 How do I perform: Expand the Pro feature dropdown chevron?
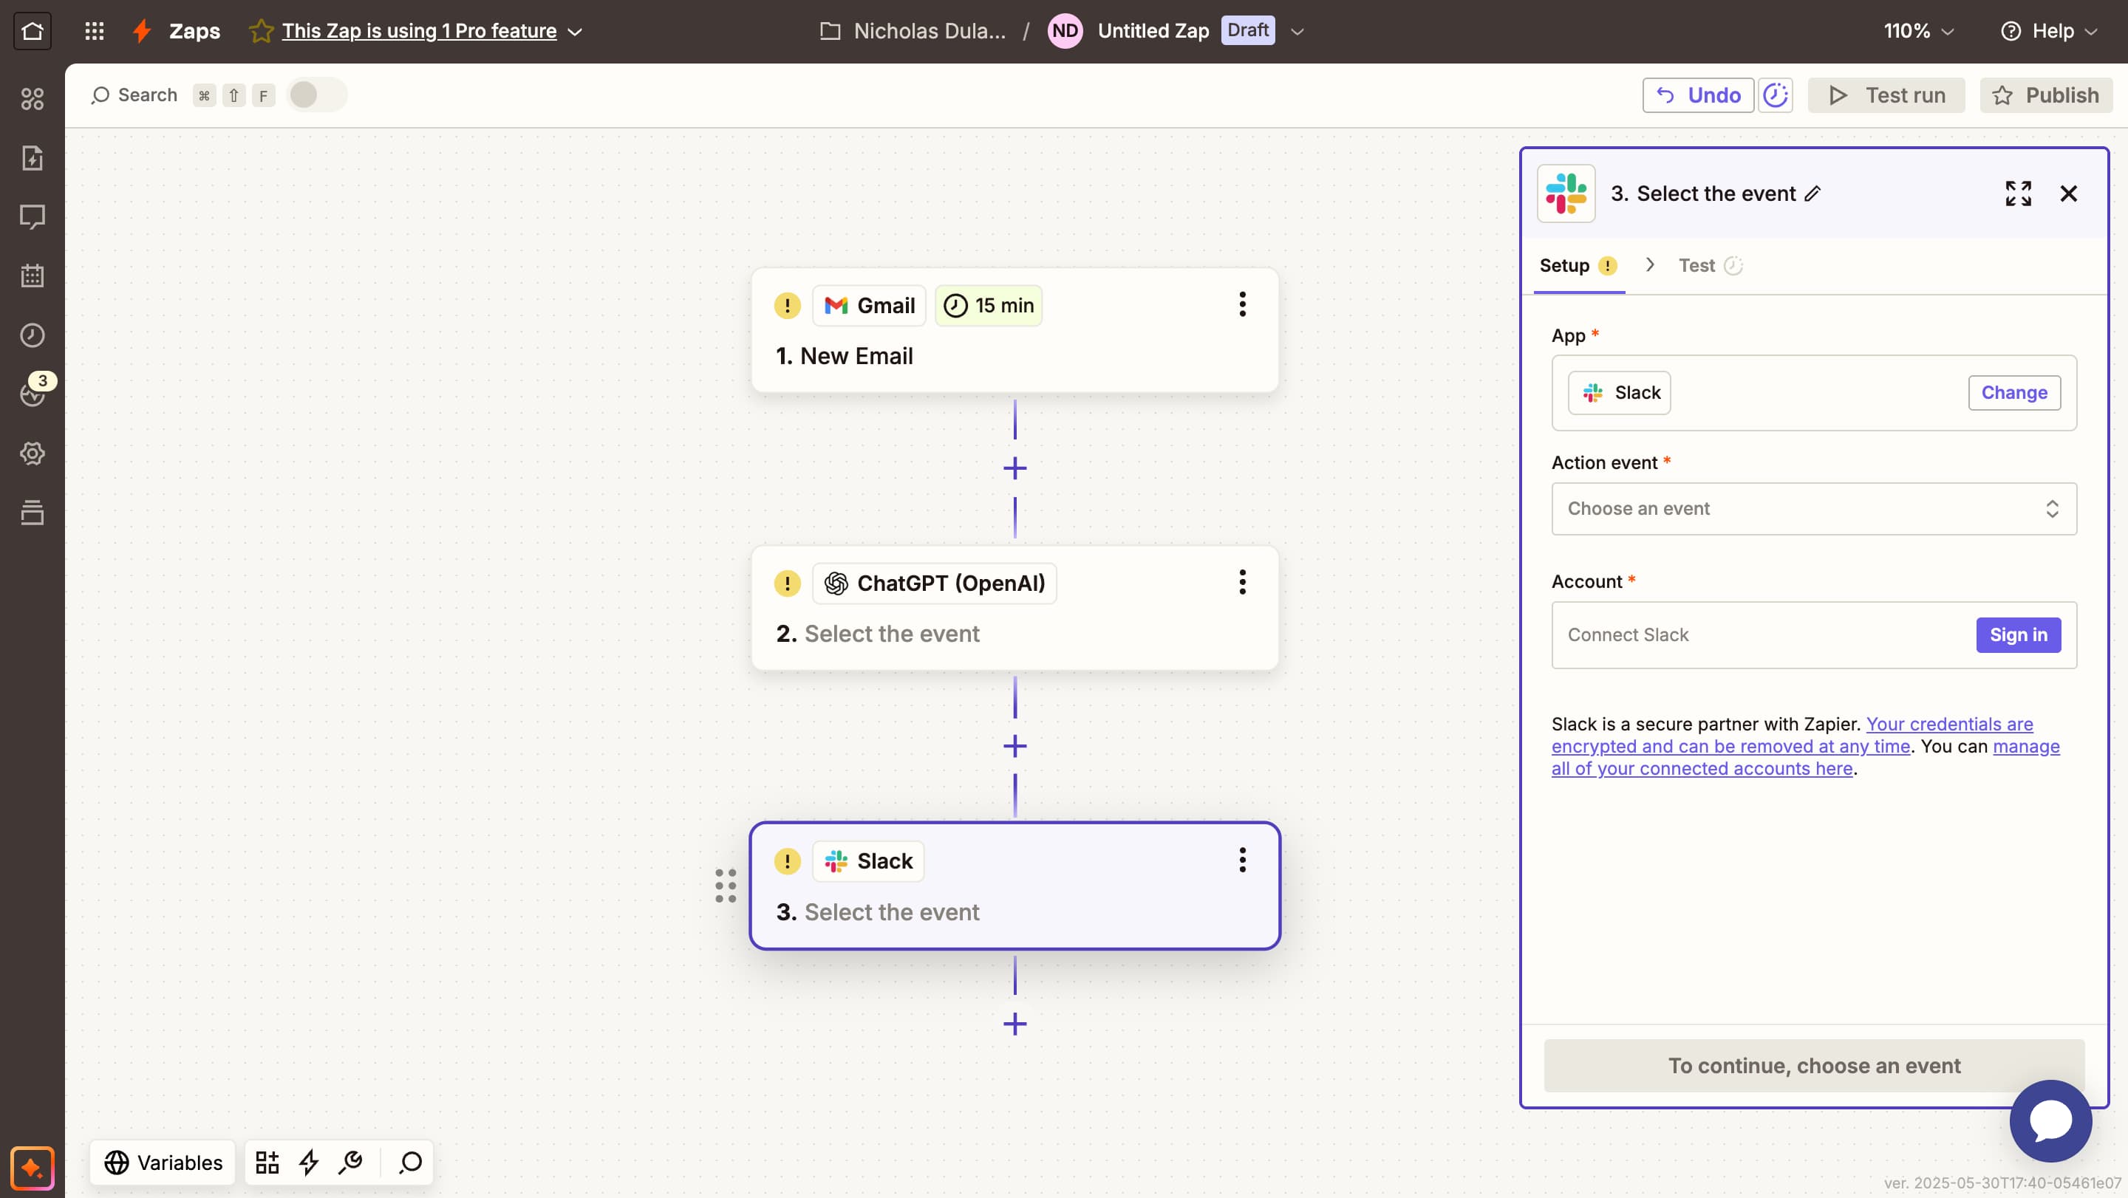(576, 32)
